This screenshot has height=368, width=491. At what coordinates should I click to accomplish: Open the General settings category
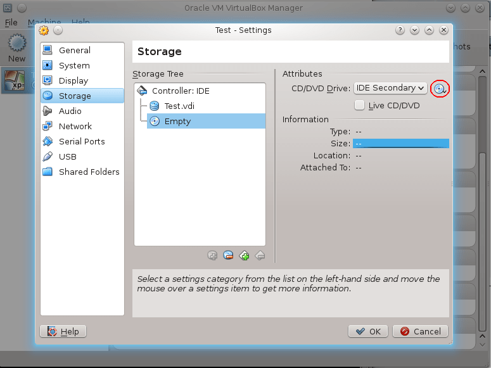coord(82,50)
